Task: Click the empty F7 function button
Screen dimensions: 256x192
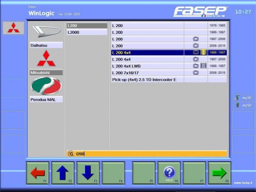Action: pos(194,173)
